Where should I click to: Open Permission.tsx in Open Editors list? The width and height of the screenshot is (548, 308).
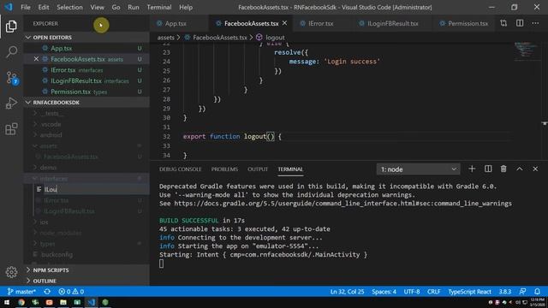click(x=86, y=92)
